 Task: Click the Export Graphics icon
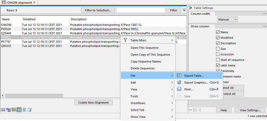pos(179,82)
